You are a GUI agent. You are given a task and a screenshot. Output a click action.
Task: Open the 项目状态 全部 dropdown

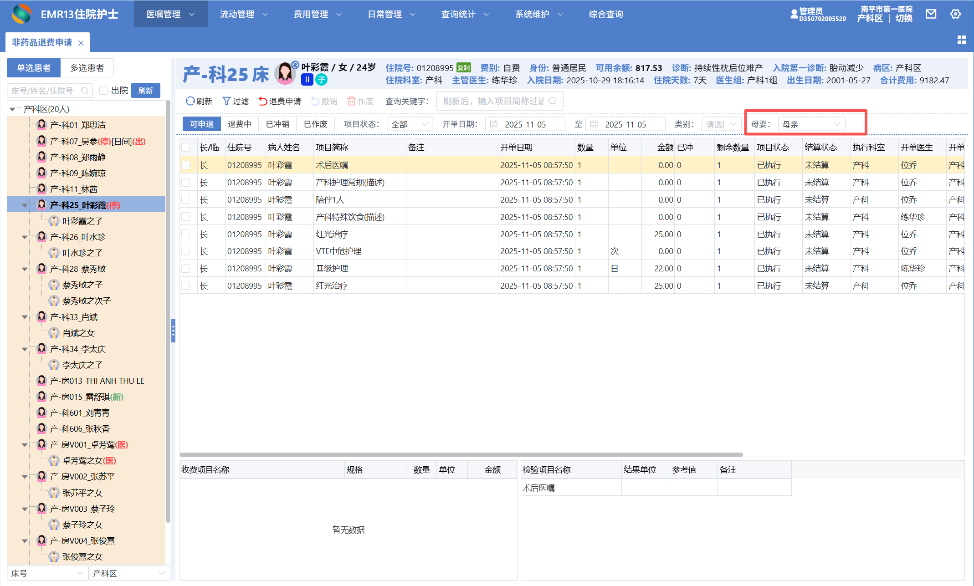pos(409,124)
